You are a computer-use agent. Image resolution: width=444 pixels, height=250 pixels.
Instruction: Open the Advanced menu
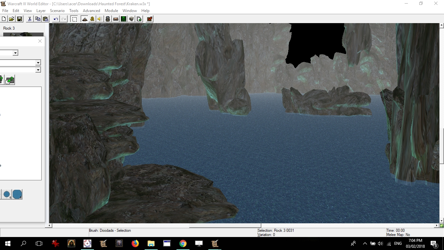(92, 11)
